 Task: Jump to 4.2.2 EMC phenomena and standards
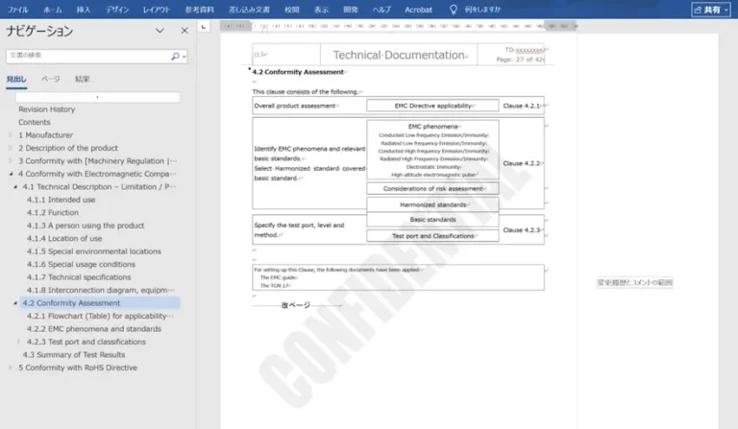tap(93, 329)
